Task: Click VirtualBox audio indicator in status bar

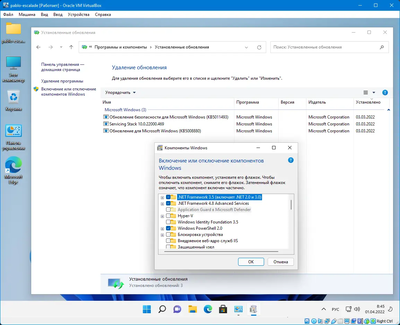Action: pyautogui.click(x=320, y=321)
